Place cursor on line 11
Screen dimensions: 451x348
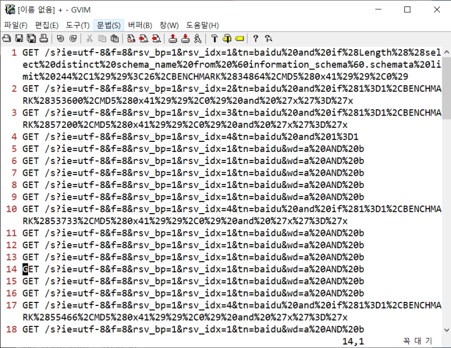[x=193, y=233]
